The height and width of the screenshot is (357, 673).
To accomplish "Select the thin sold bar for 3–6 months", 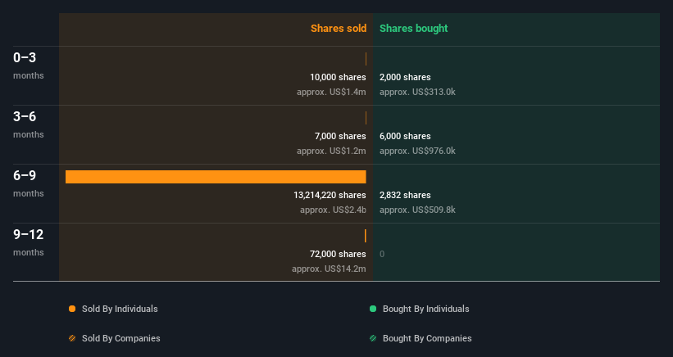I will pyautogui.click(x=366, y=118).
